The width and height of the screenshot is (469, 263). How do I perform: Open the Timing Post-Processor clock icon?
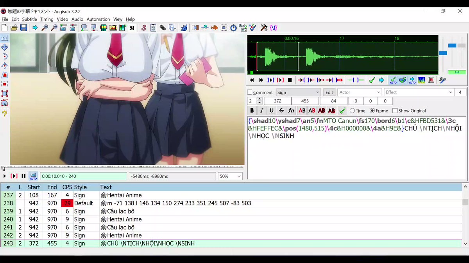(233, 28)
